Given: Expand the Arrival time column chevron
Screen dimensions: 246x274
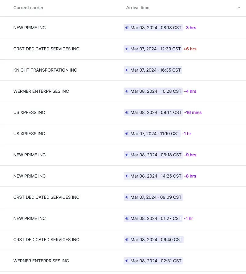Looking at the screenshot, I should 239,8.
